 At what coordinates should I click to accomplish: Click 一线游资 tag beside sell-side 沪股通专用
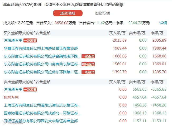[x=30, y=90]
